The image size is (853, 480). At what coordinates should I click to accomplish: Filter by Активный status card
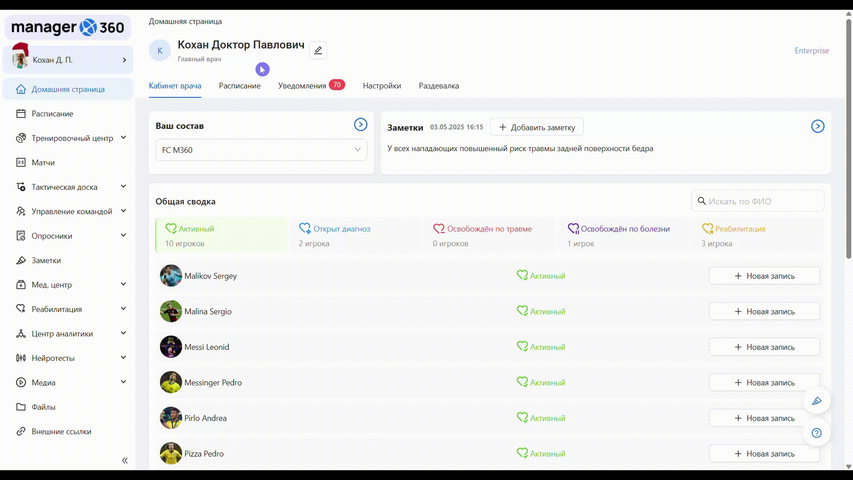click(221, 236)
